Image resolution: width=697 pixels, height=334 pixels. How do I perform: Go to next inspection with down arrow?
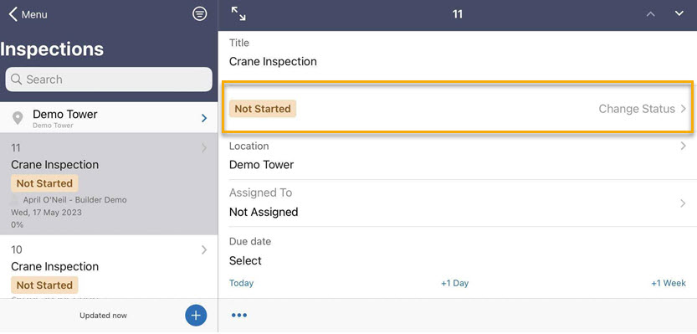679,14
